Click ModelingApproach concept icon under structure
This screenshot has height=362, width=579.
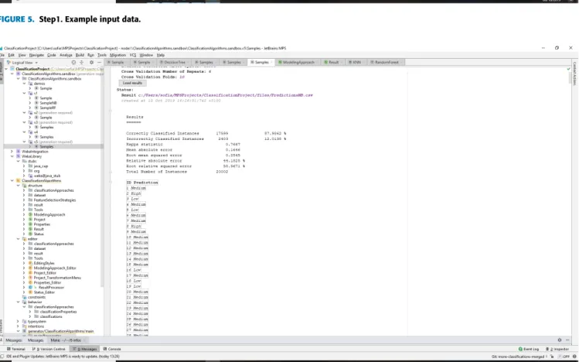click(30, 214)
